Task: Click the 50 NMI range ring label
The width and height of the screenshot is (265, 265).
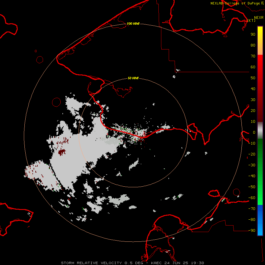Action: point(133,78)
